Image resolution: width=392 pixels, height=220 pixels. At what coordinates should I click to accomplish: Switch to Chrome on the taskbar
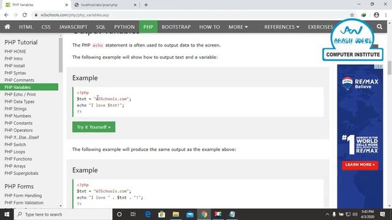coord(204,215)
